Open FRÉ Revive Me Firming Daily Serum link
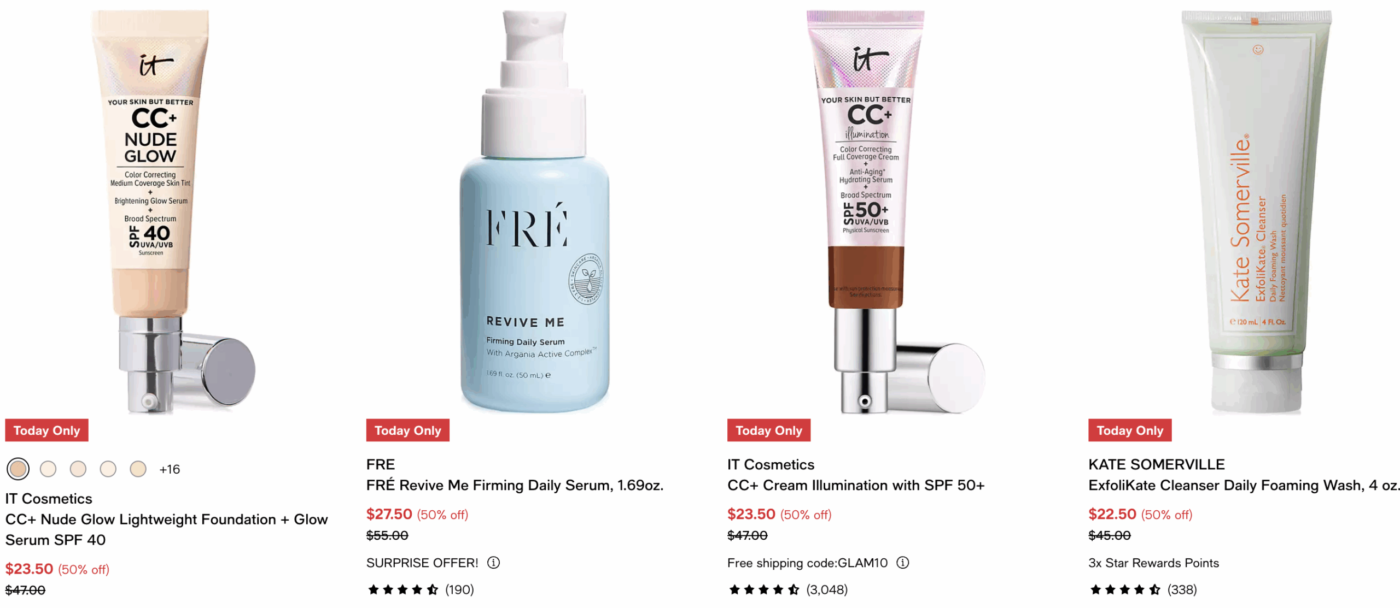 [x=515, y=485]
